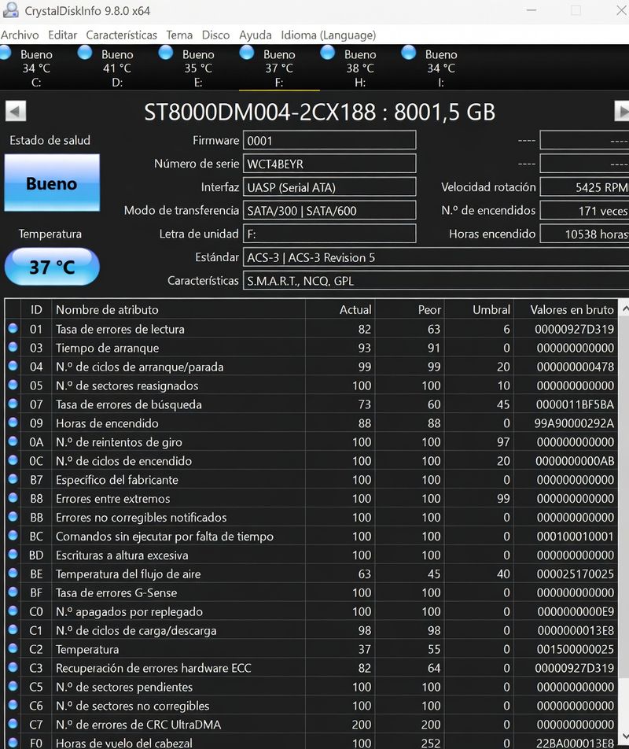Screen dimensions: 629x749
Task: Click status icon for ciclos de encendido row
Action: tap(13, 460)
